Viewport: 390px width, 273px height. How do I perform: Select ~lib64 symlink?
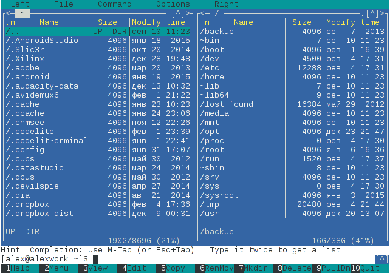(x=293, y=95)
